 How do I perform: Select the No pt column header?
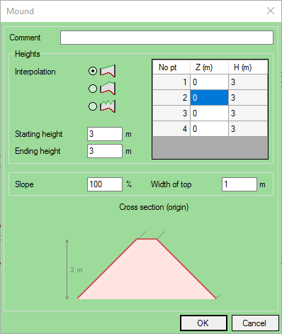click(171, 67)
